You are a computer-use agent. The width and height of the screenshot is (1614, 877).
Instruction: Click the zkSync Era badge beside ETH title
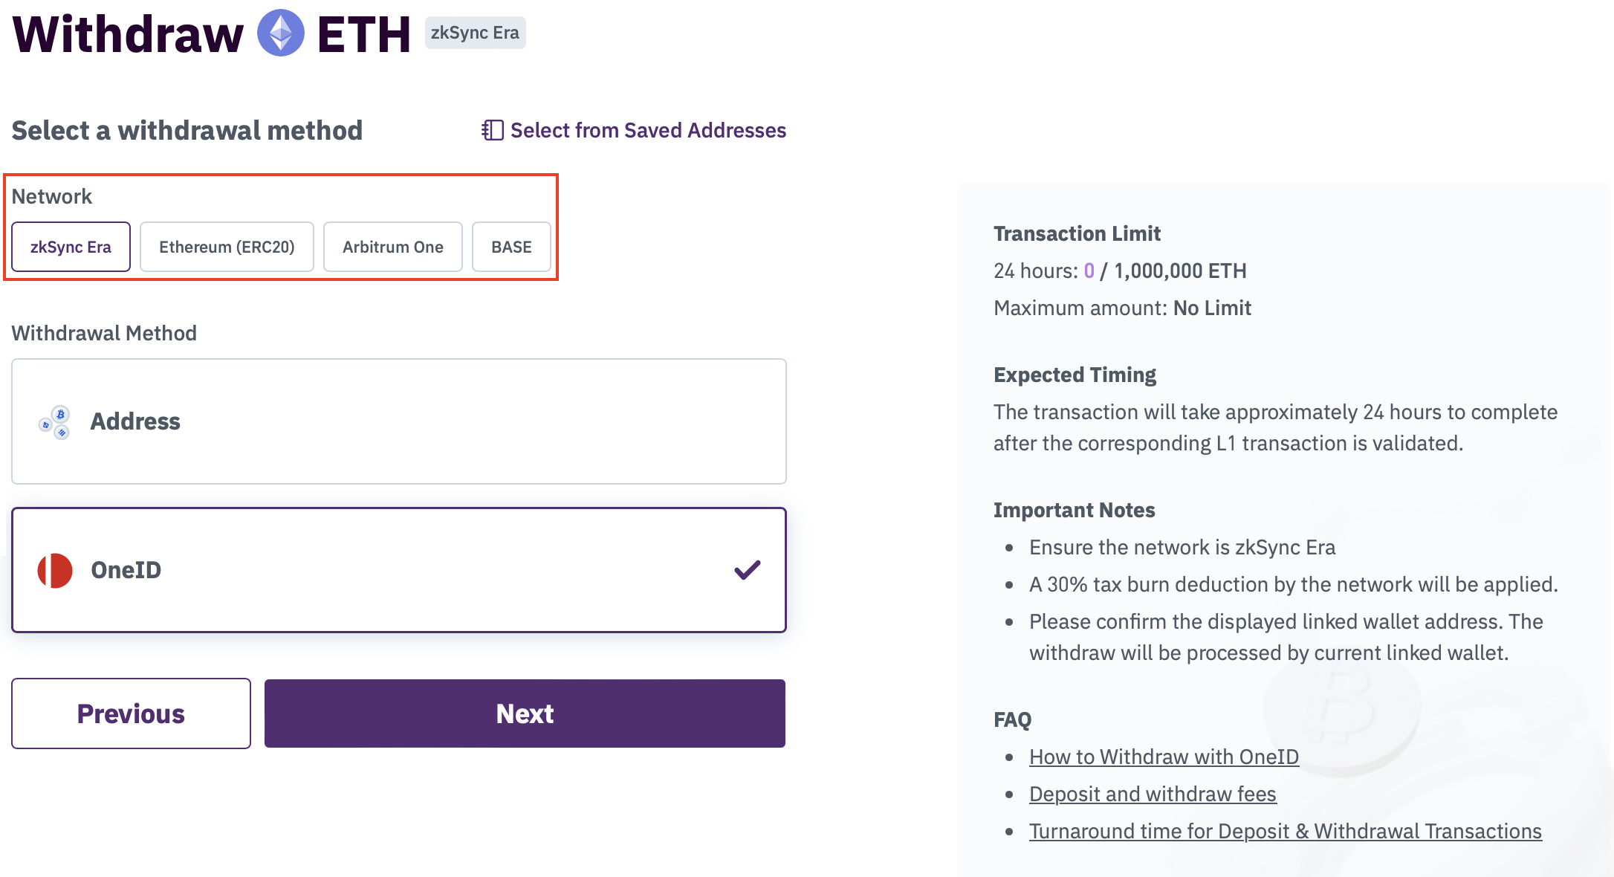click(x=476, y=33)
